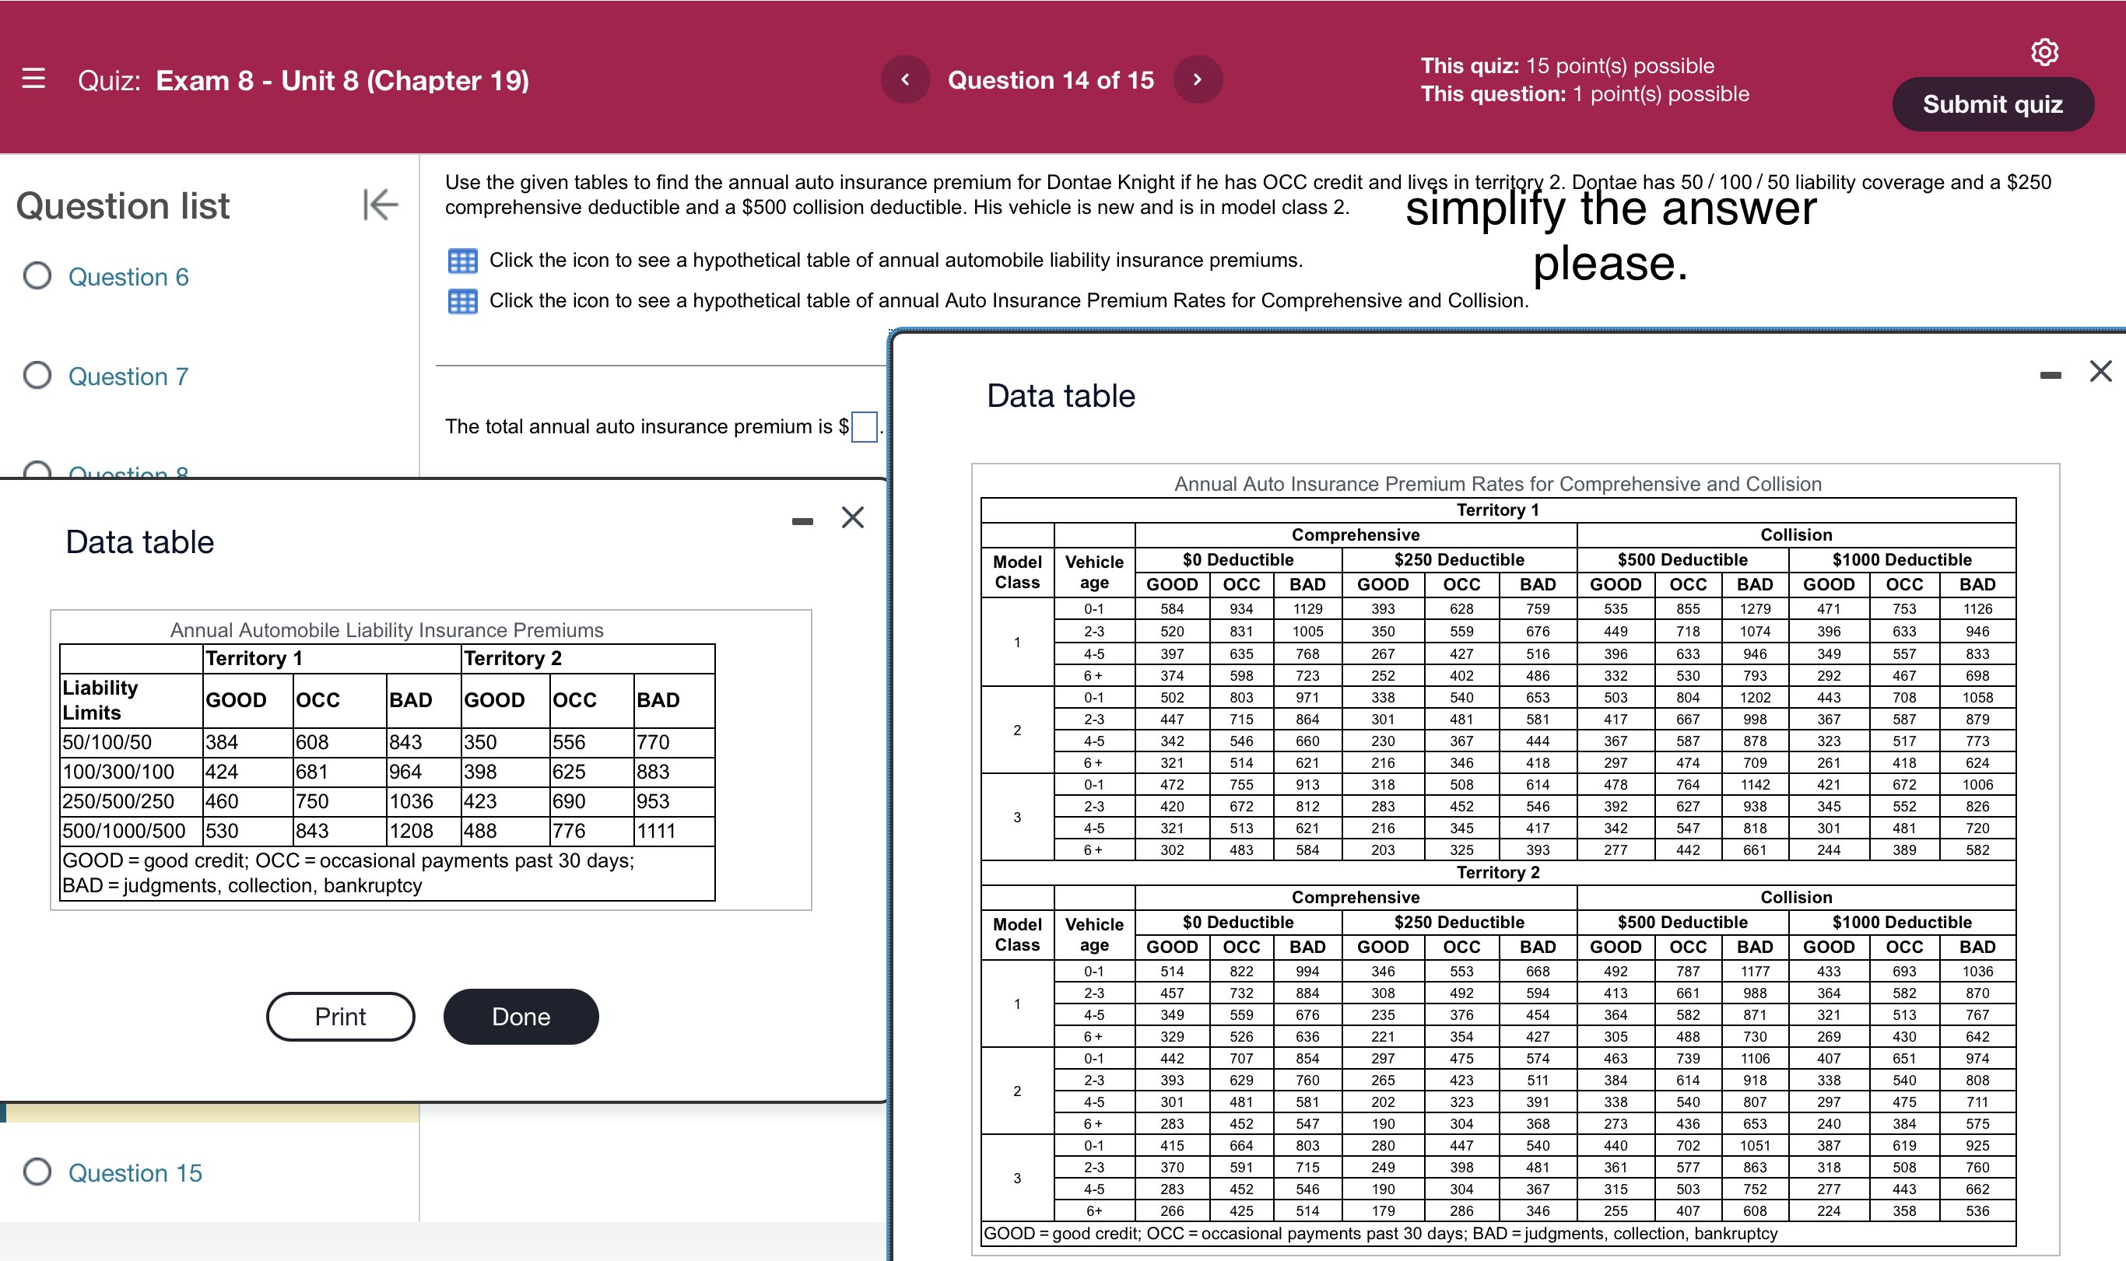
Task: Click the total premium answer box
Action: [x=864, y=426]
